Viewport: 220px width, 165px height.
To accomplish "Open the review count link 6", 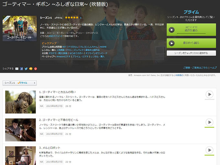I will (81, 18).
